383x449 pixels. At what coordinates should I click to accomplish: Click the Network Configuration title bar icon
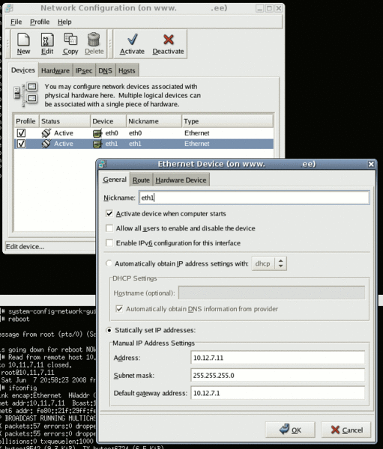tap(9, 8)
